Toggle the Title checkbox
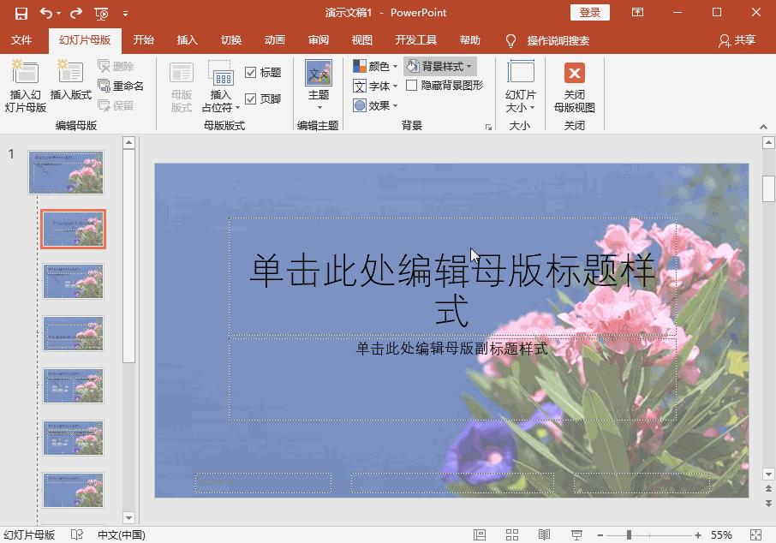The image size is (776, 543). pyautogui.click(x=249, y=72)
